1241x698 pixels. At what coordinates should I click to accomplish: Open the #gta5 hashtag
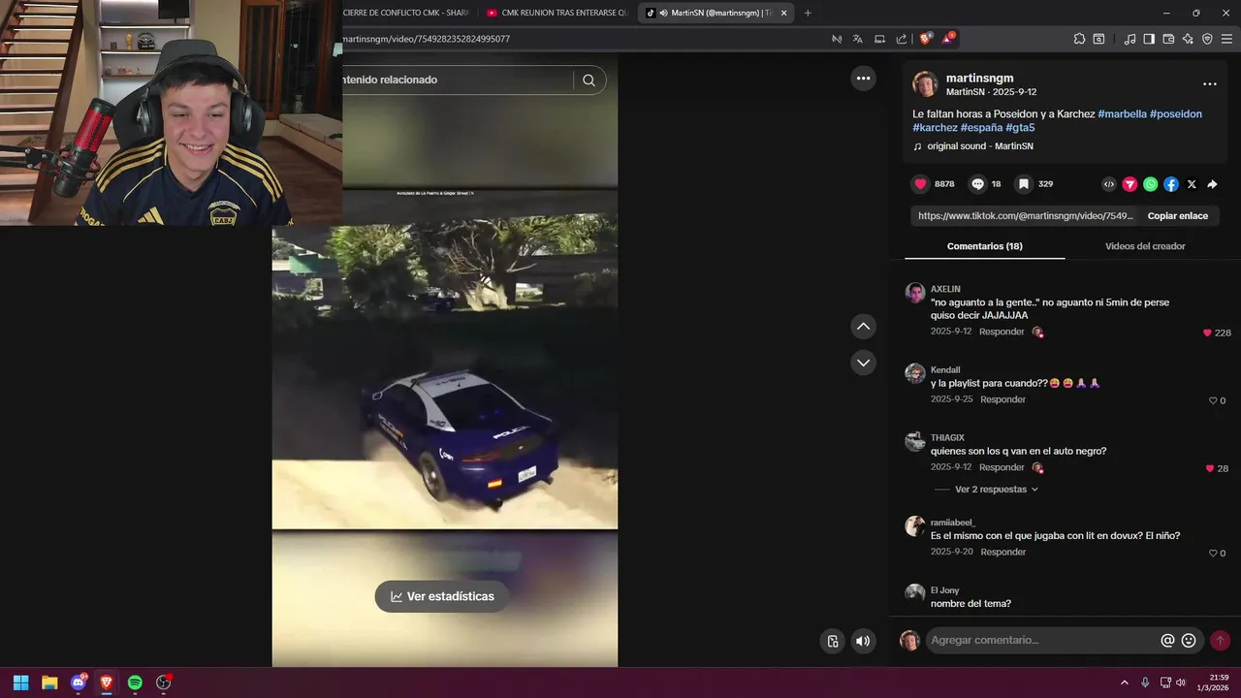click(1020, 128)
